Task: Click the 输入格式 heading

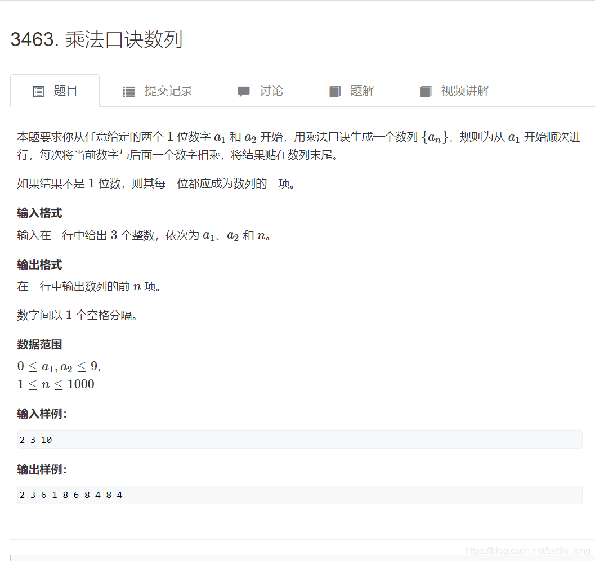Action: click(x=39, y=213)
